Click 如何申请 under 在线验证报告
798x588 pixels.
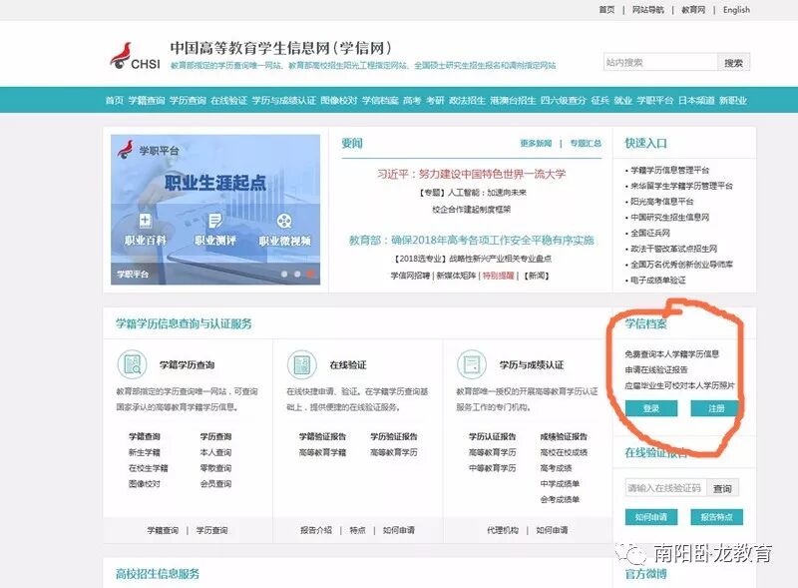pos(653,516)
